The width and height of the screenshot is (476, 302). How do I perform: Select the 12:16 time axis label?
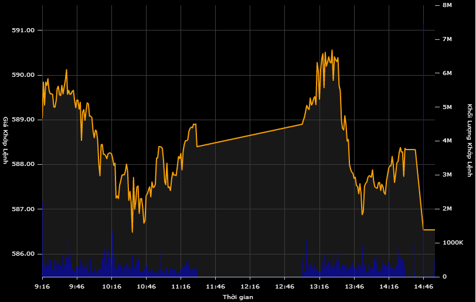click(250, 287)
